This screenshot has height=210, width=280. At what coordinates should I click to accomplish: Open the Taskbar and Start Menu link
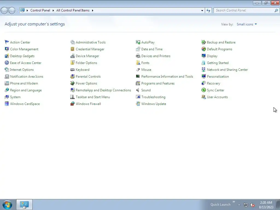(93, 97)
